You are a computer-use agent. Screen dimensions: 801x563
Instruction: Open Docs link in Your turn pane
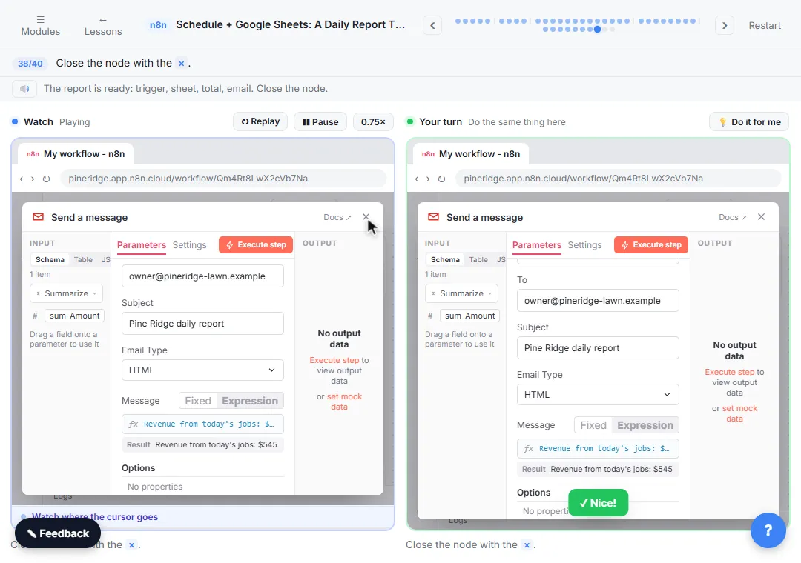click(x=733, y=217)
